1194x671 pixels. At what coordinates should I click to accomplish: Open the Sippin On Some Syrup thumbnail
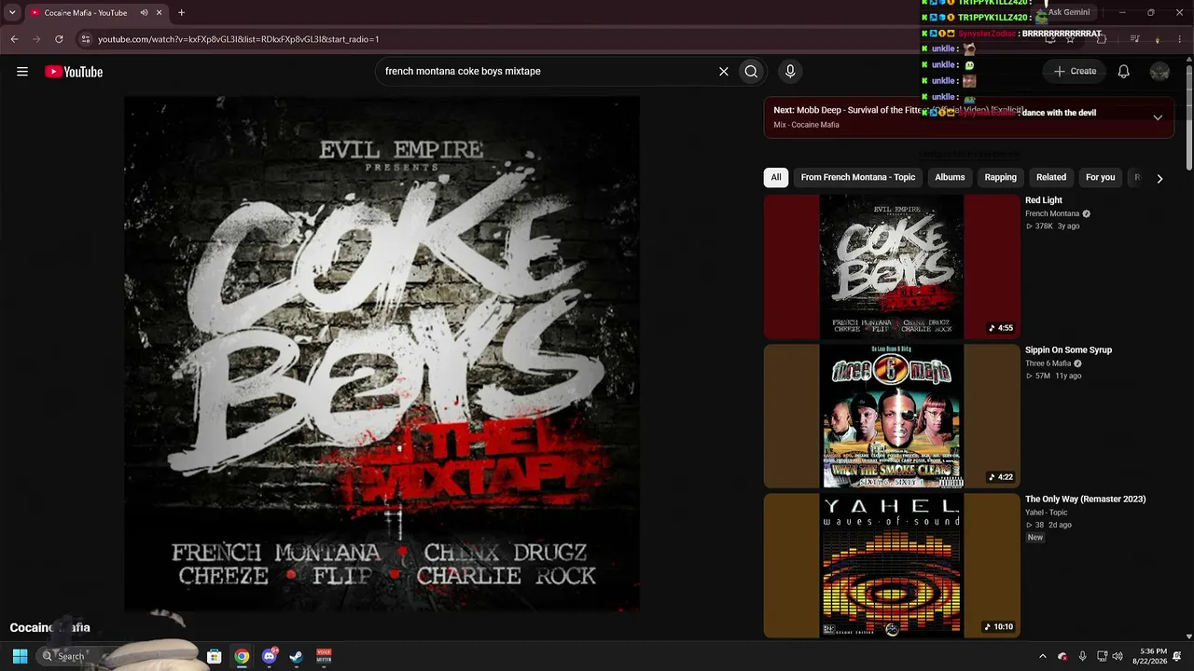click(892, 417)
